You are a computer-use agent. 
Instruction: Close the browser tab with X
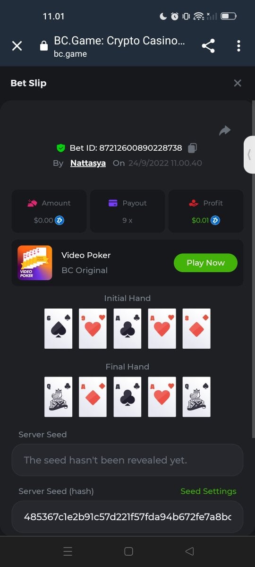17,46
